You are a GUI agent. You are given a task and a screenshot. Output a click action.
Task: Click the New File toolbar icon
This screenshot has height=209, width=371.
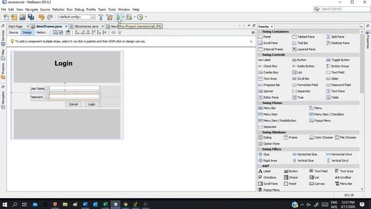coord(6,17)
